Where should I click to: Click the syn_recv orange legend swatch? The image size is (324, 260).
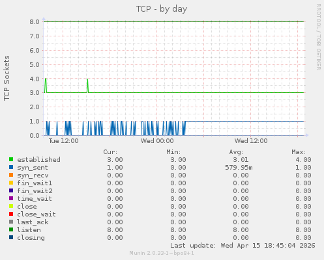pos(11,175)
